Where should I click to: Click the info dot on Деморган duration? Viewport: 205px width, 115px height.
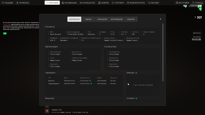coord(90,81)
